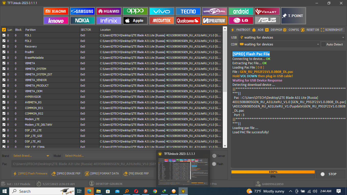Image resolution: width=347 pixels, height=195 pixels.
Task: Open the Select Brand dropdown
Action: click(x=31, y=156)
